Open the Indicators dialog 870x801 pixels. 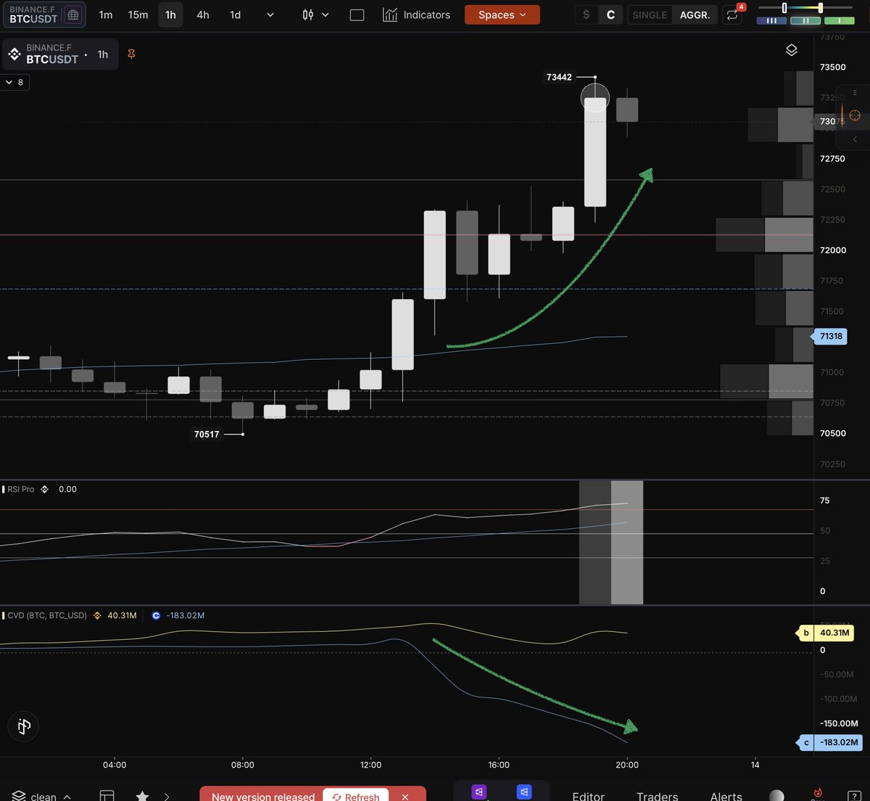(417, 15)
